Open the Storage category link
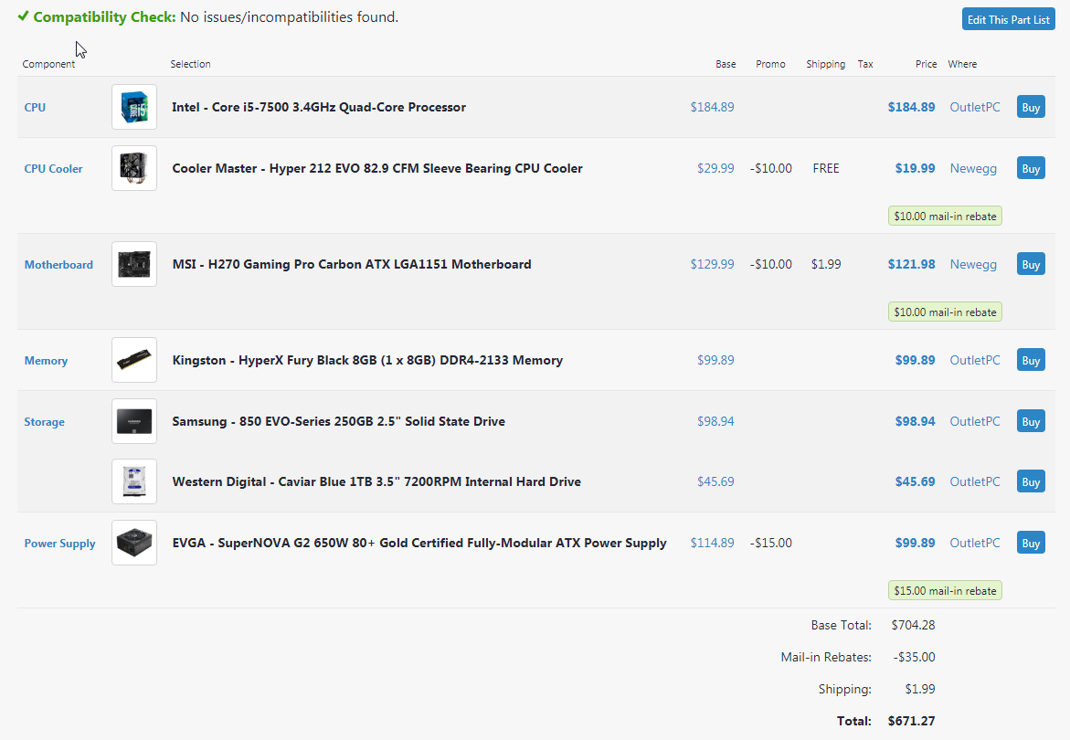 [45, 422]
